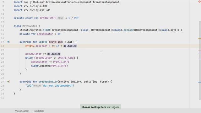The image size is (201, 113).
Task: Click 'UPDATE_RATE' on line 22
Action: tap(61, 62)
